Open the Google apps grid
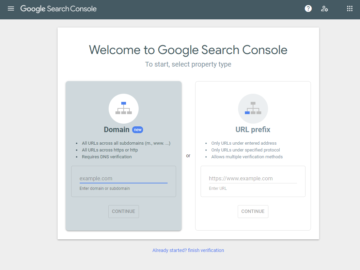Image resolution: width=360 pixels, height=270 pixels. (x=349, y=9)
